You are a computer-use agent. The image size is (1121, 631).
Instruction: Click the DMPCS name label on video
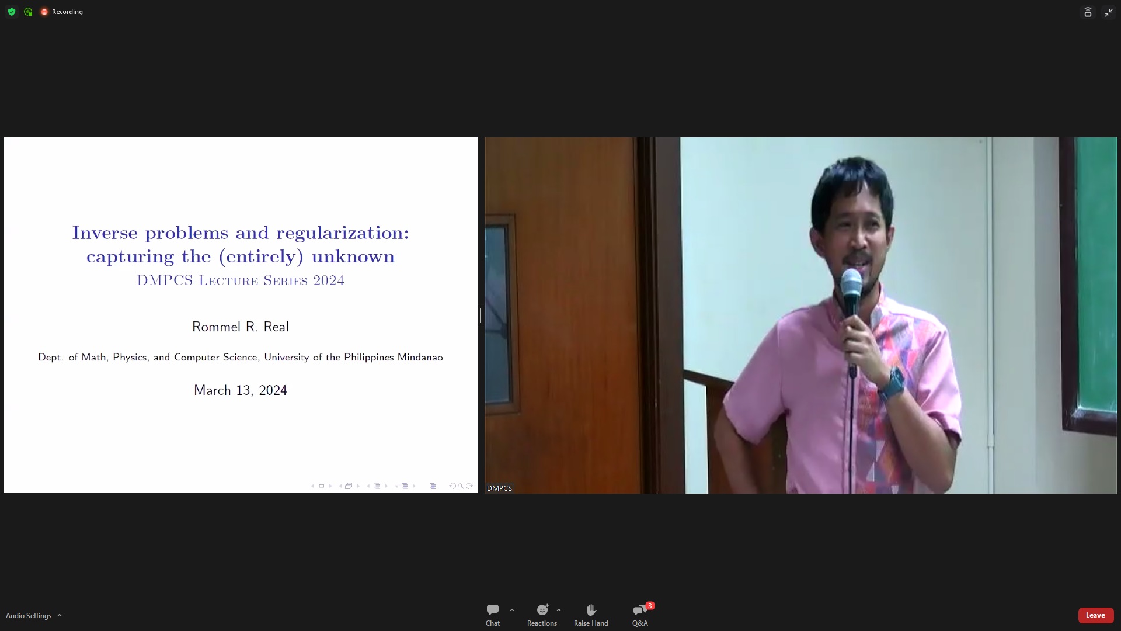(x=499, y=488)
